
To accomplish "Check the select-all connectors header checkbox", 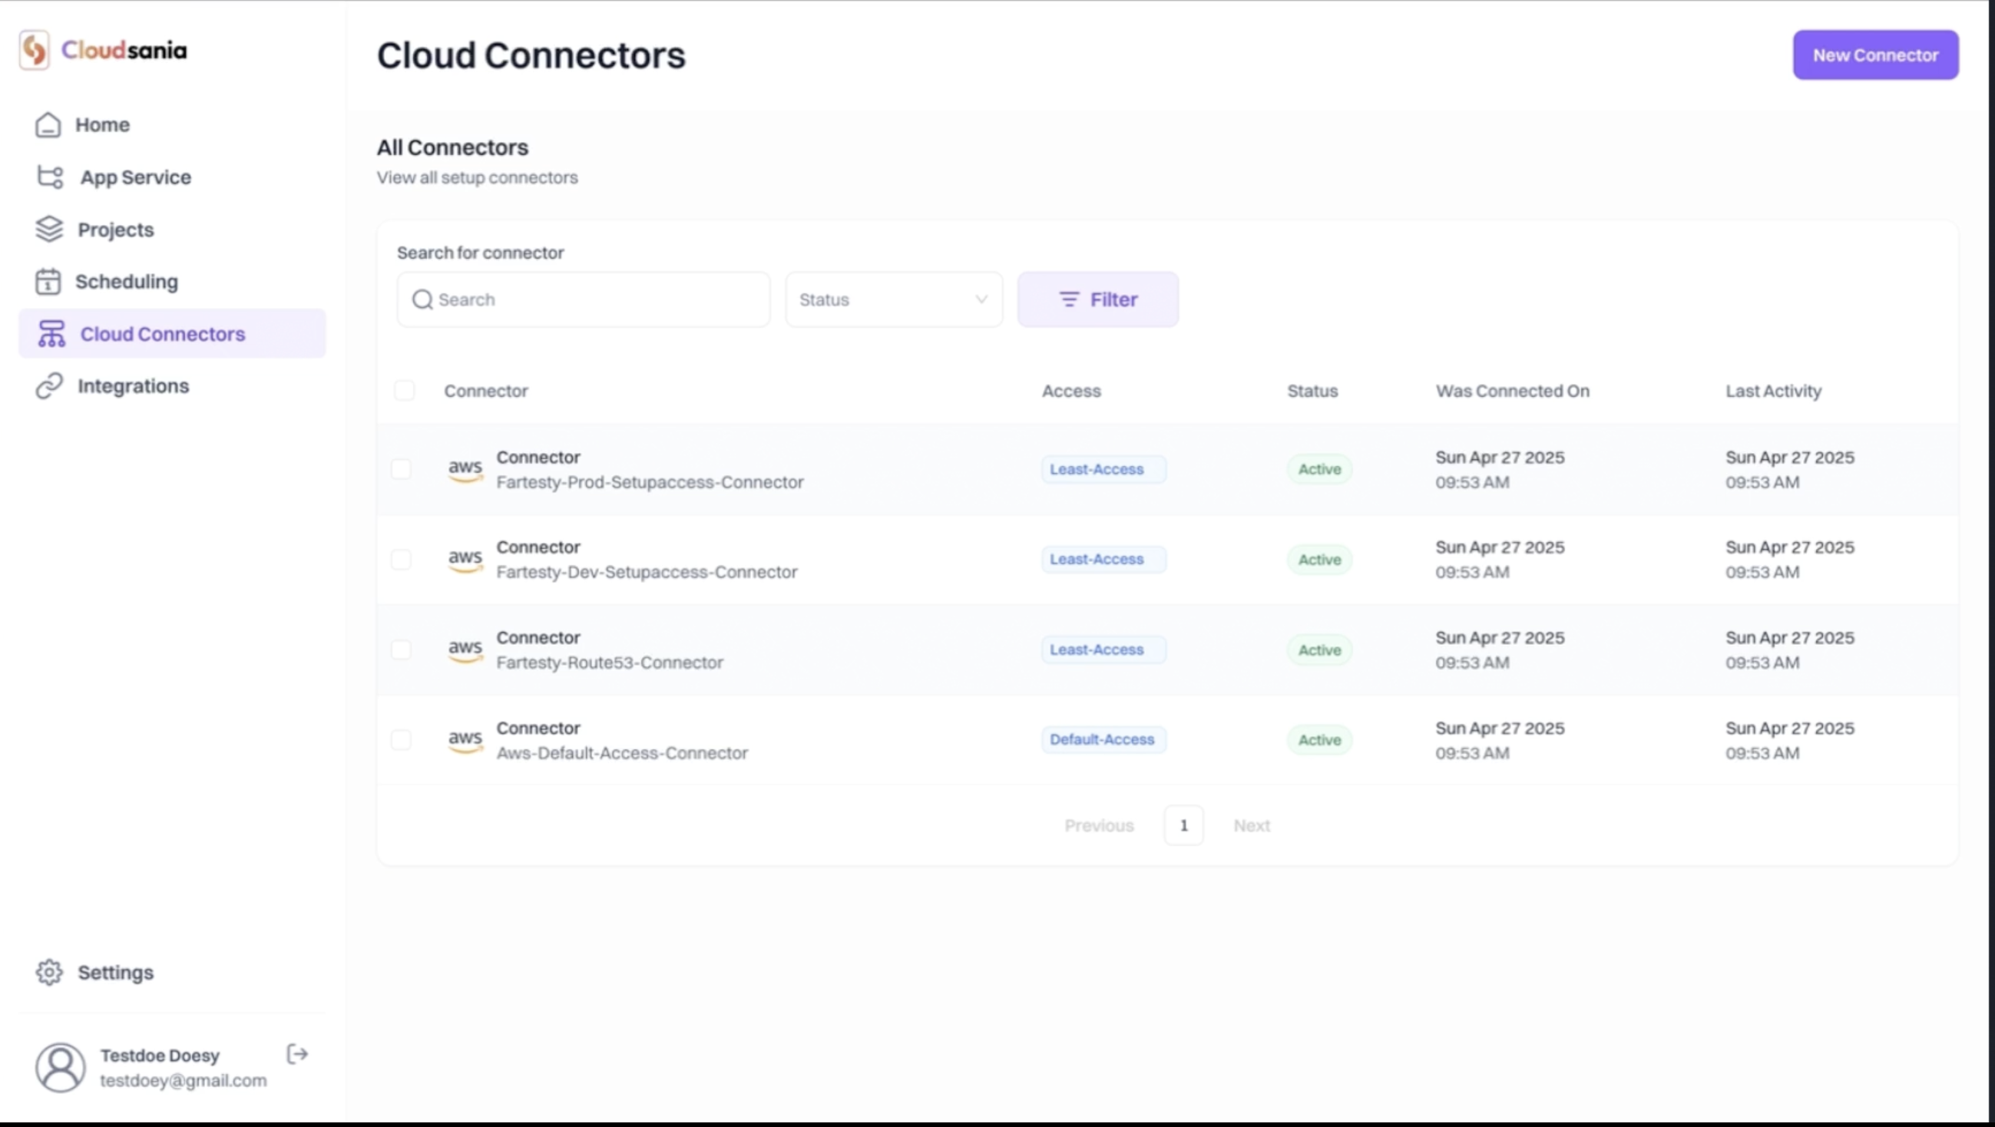I will point(404,391).
